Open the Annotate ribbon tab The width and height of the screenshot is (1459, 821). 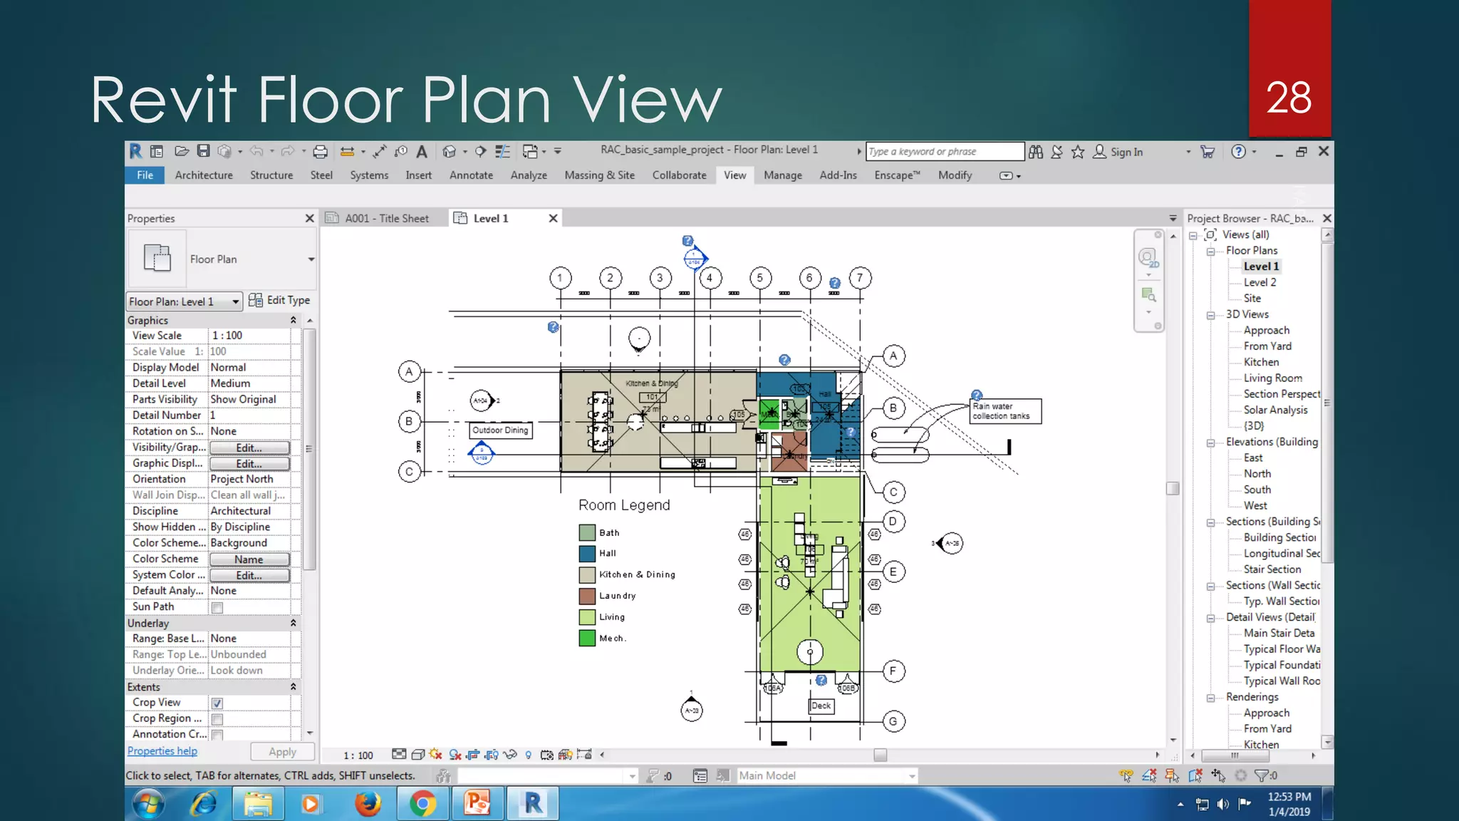[x=471, y=175]
